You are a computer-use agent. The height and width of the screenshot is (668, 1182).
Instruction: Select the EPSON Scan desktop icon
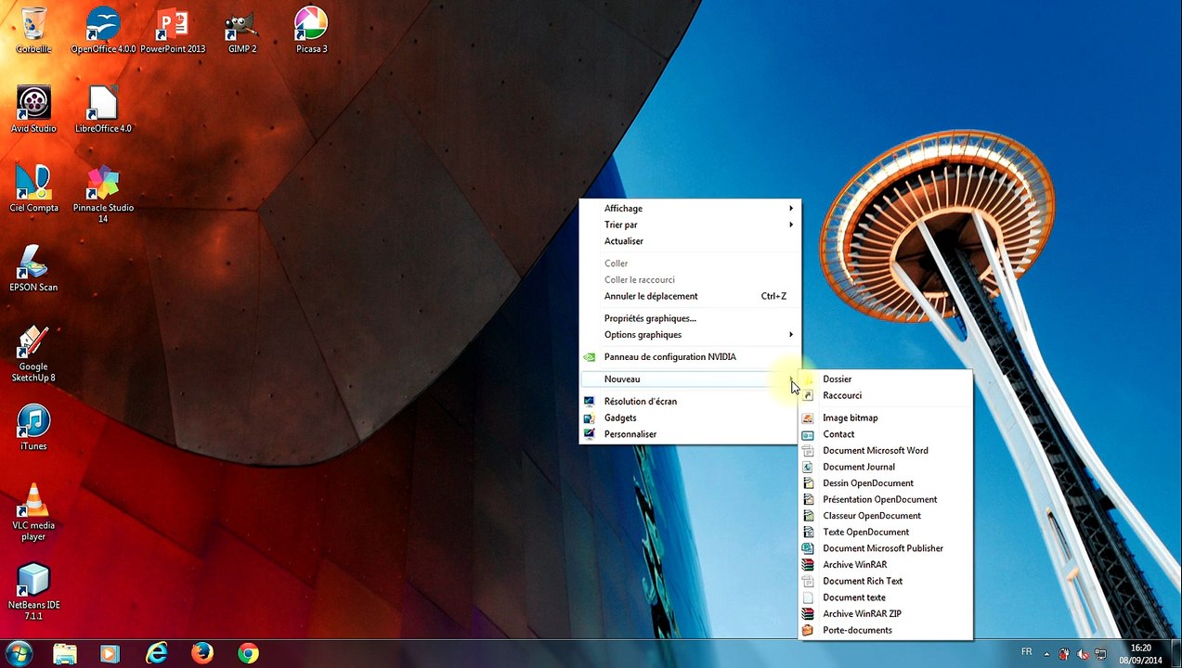(33, 269)
